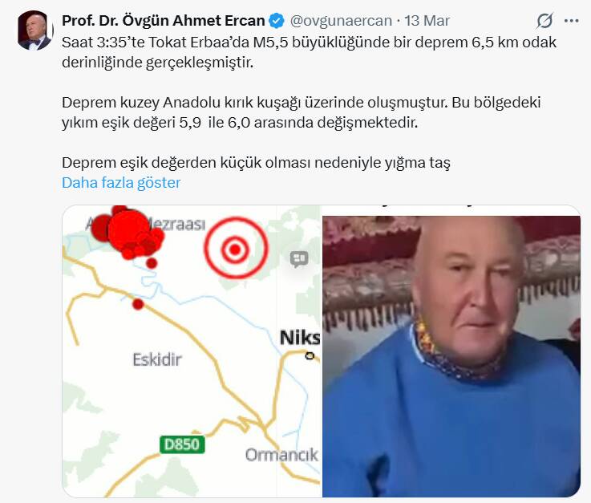Click the green D850 highway sign
The image size is (591, 503).
click(x=182, y=444)
